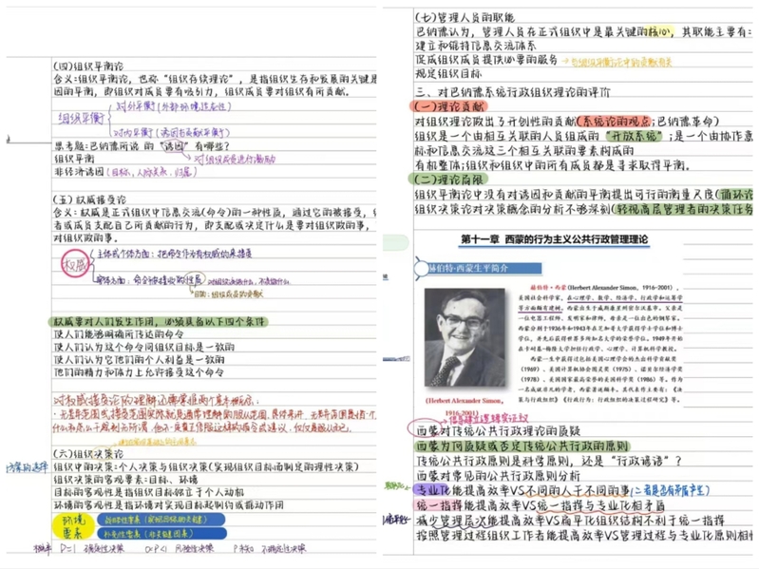Click the red-circled word 权威
This screenshot has height=569, width=759.
(x=75, y=264)
